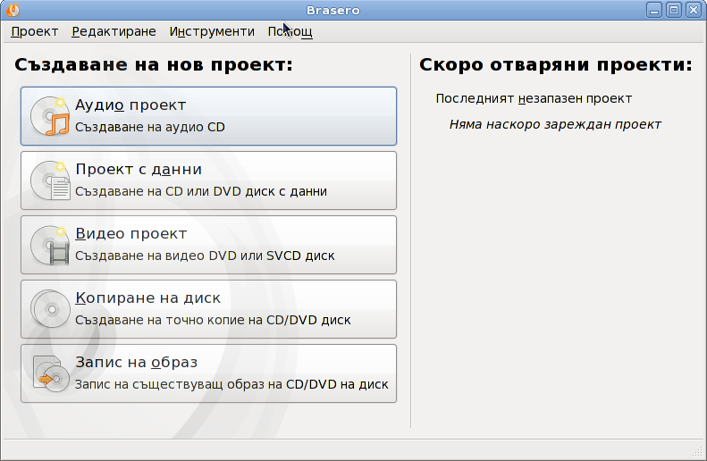This screenshot has height=461, width=707.
Task: Minimize the Brasero window
Action: tap(655, 10)
